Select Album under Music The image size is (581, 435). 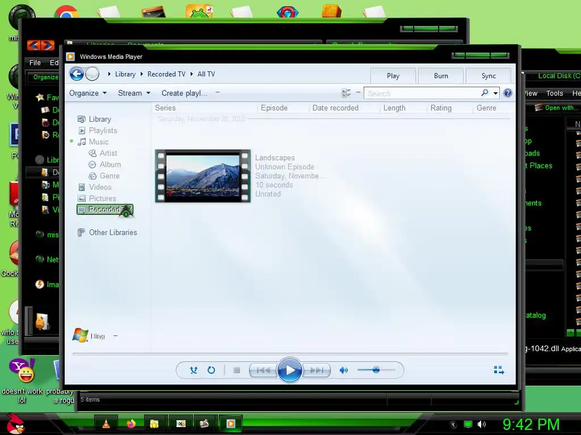coord(104,165)
